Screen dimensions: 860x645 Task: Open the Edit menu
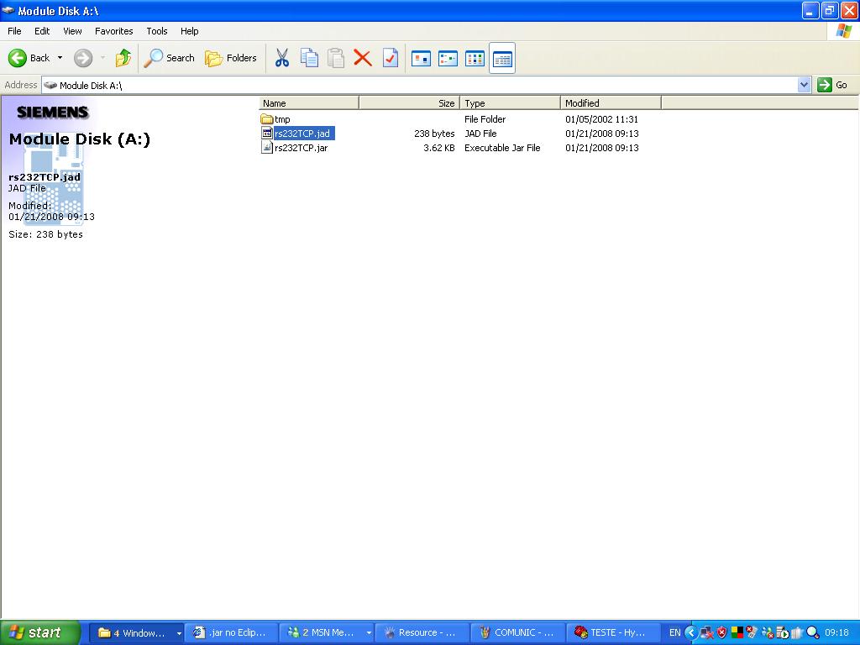(42, 31)
